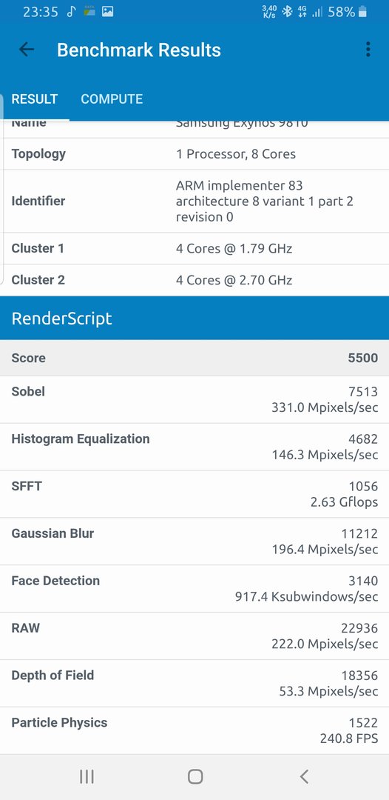Select the Histogram Equalization row

194,447
